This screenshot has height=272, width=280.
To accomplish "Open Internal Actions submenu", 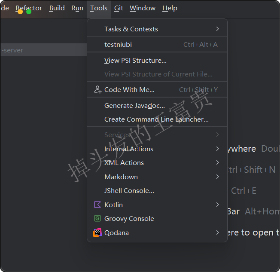I will tap(157, 149).
